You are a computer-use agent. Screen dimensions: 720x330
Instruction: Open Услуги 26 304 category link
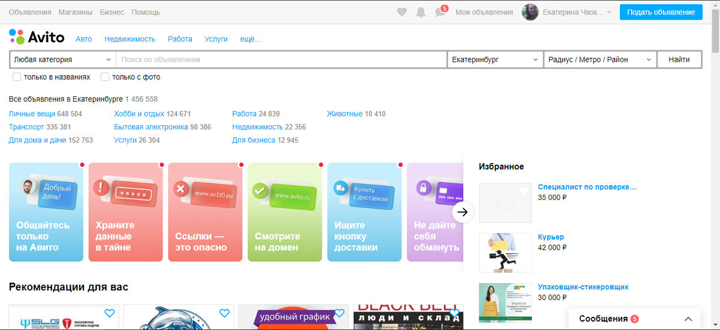coord(125,140)
